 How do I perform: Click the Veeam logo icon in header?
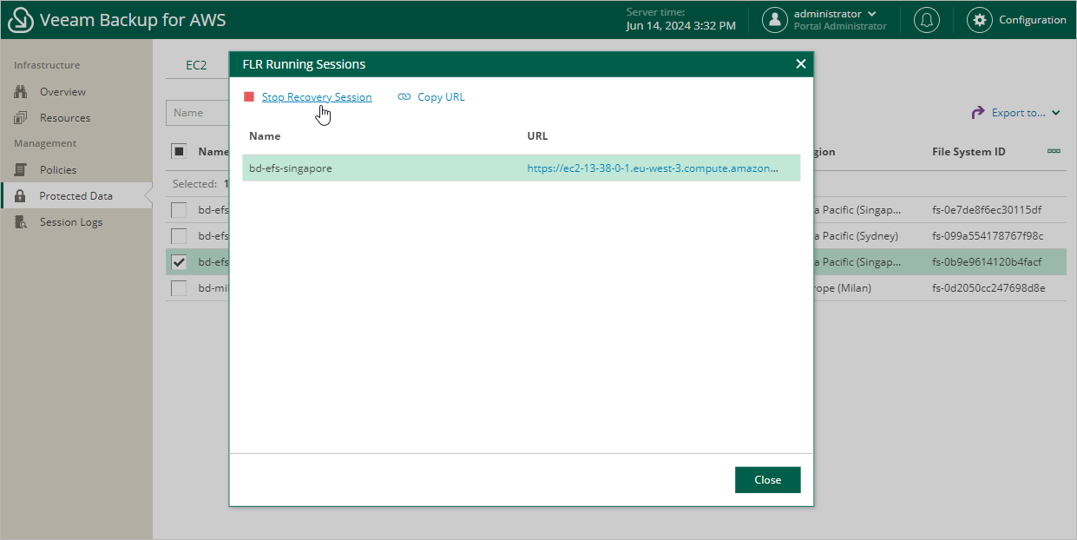pos(21,20)
